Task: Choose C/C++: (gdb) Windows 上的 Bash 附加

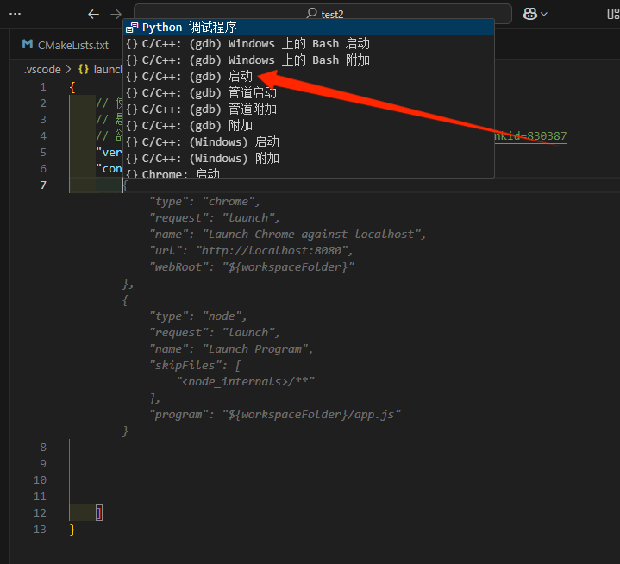Action: [250, 60]
